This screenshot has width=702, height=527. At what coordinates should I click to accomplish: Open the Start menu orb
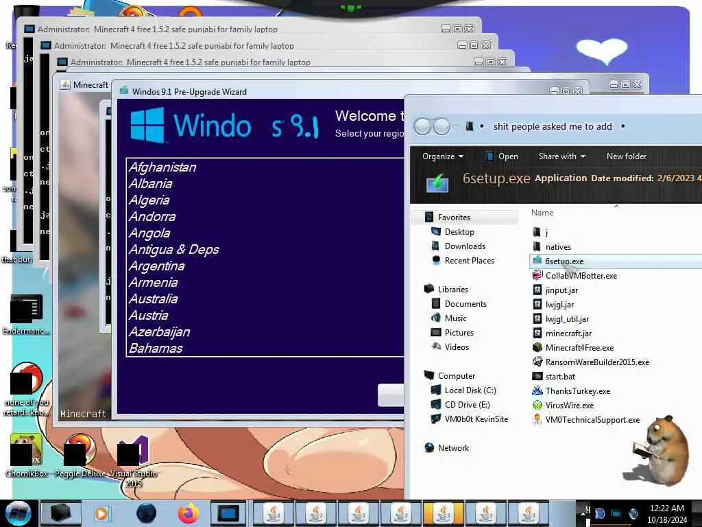click(18, 513)
